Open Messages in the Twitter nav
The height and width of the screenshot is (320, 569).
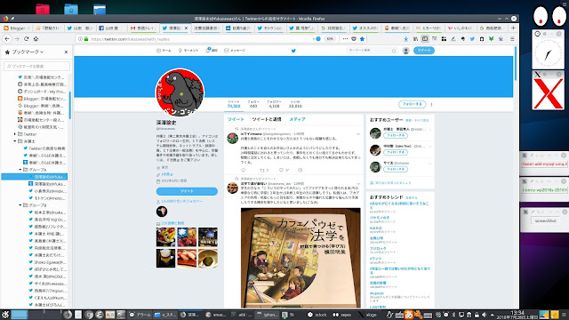(235, 51)
